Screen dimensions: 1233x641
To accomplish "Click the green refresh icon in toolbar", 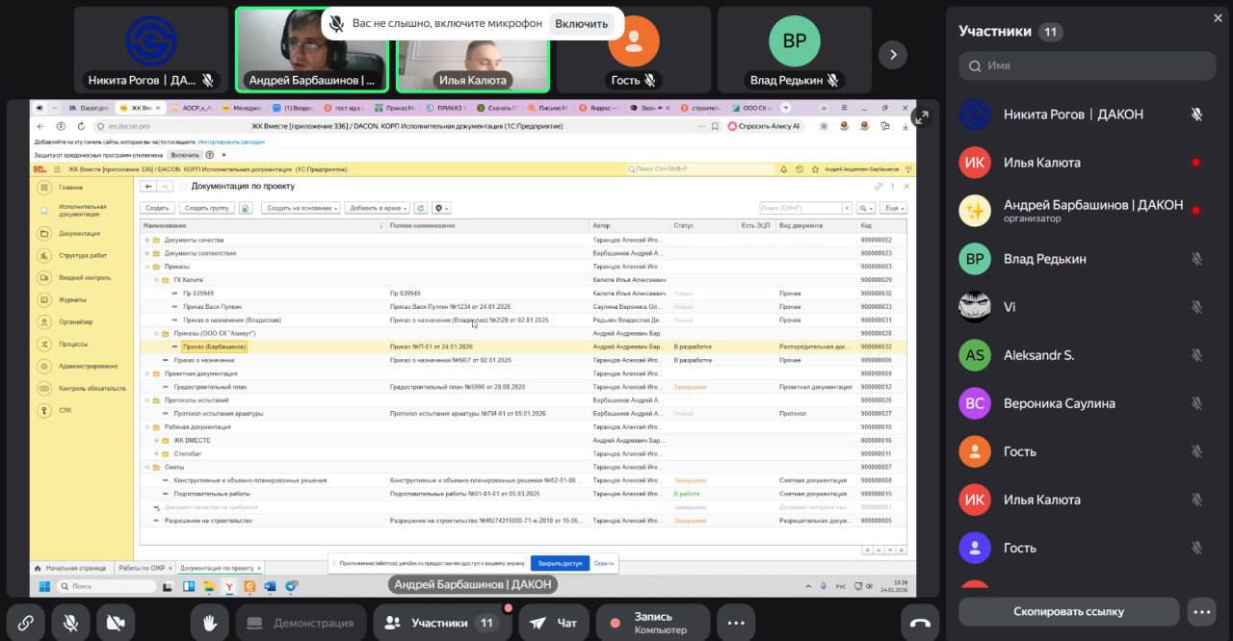I will (420, 208).
